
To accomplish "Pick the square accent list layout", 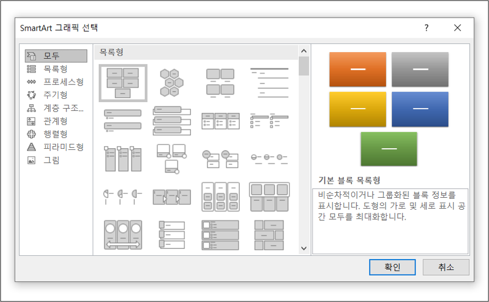I will tap(269, 121).
